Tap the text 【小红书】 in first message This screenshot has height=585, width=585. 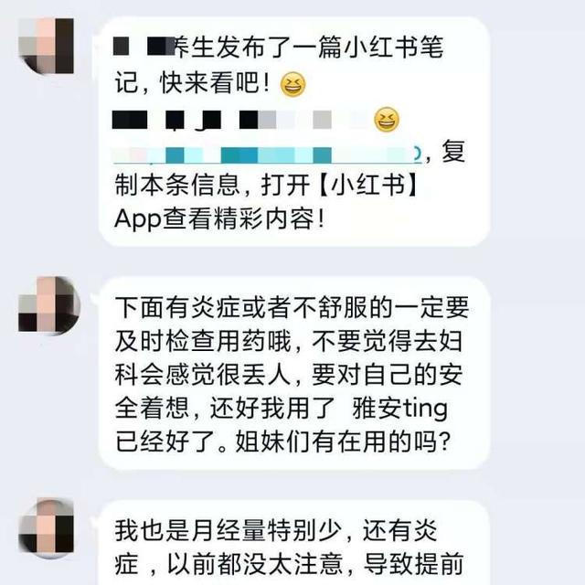(x=367, y=186)
